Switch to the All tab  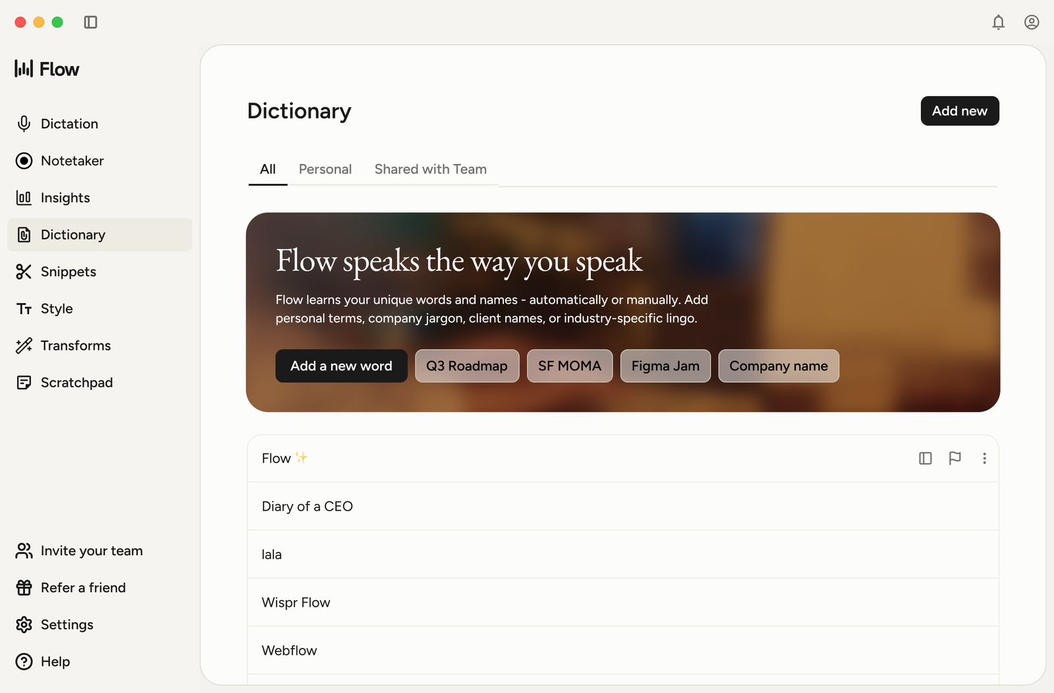tap(268, 169)
